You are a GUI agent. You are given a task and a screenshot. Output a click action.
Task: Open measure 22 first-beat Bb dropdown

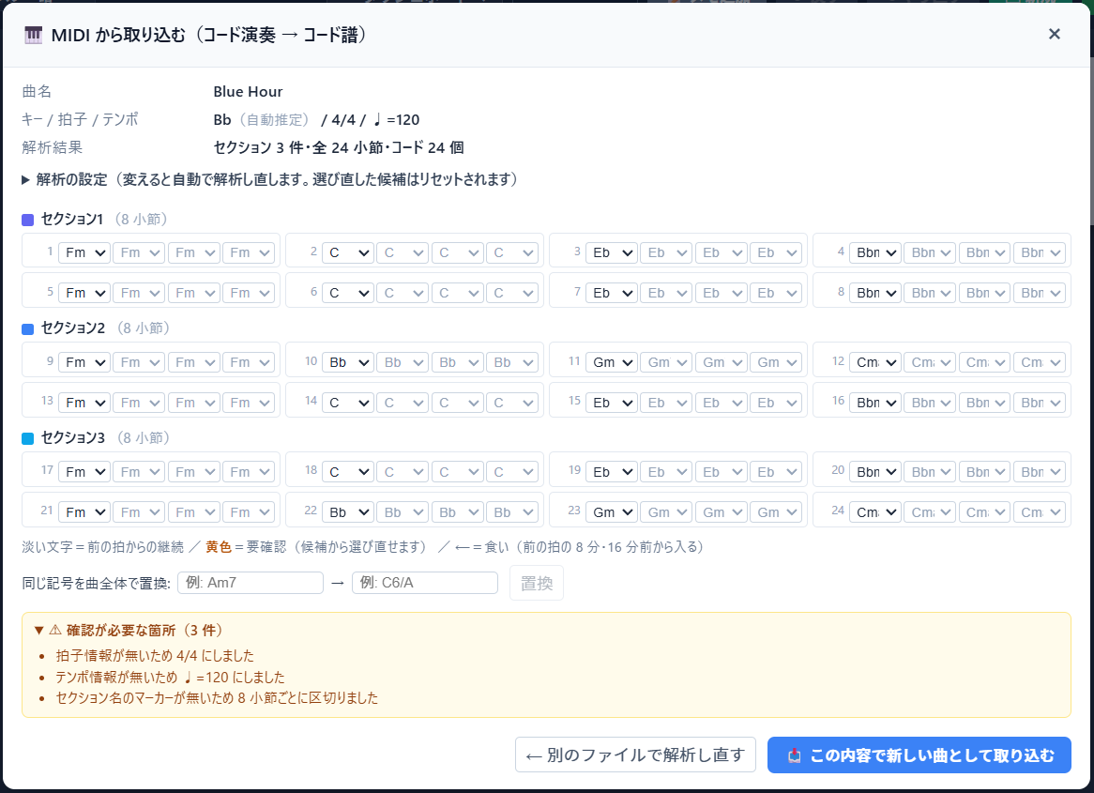pos(347,512)
